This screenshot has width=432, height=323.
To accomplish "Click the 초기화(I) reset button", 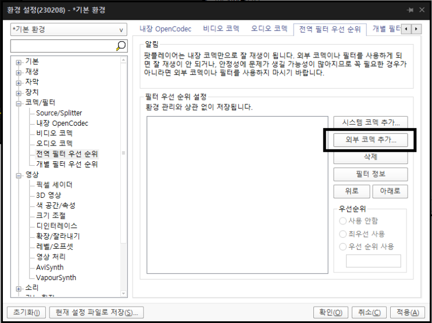I will [26, 313].
